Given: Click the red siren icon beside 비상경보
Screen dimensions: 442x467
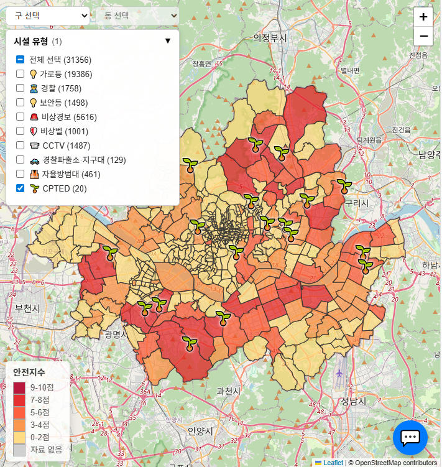Looking at the screenshot, I should pyautogui.click(x=34, y=117).
